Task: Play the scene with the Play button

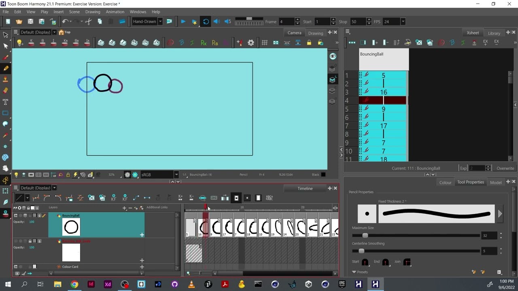Action: pyautogui.click(x=183, y=21)
